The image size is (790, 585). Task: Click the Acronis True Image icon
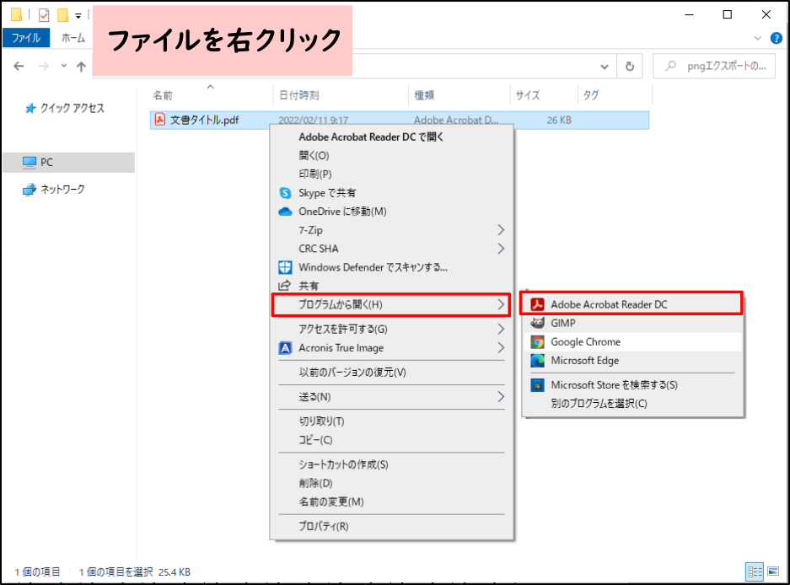tap(285, 347)
